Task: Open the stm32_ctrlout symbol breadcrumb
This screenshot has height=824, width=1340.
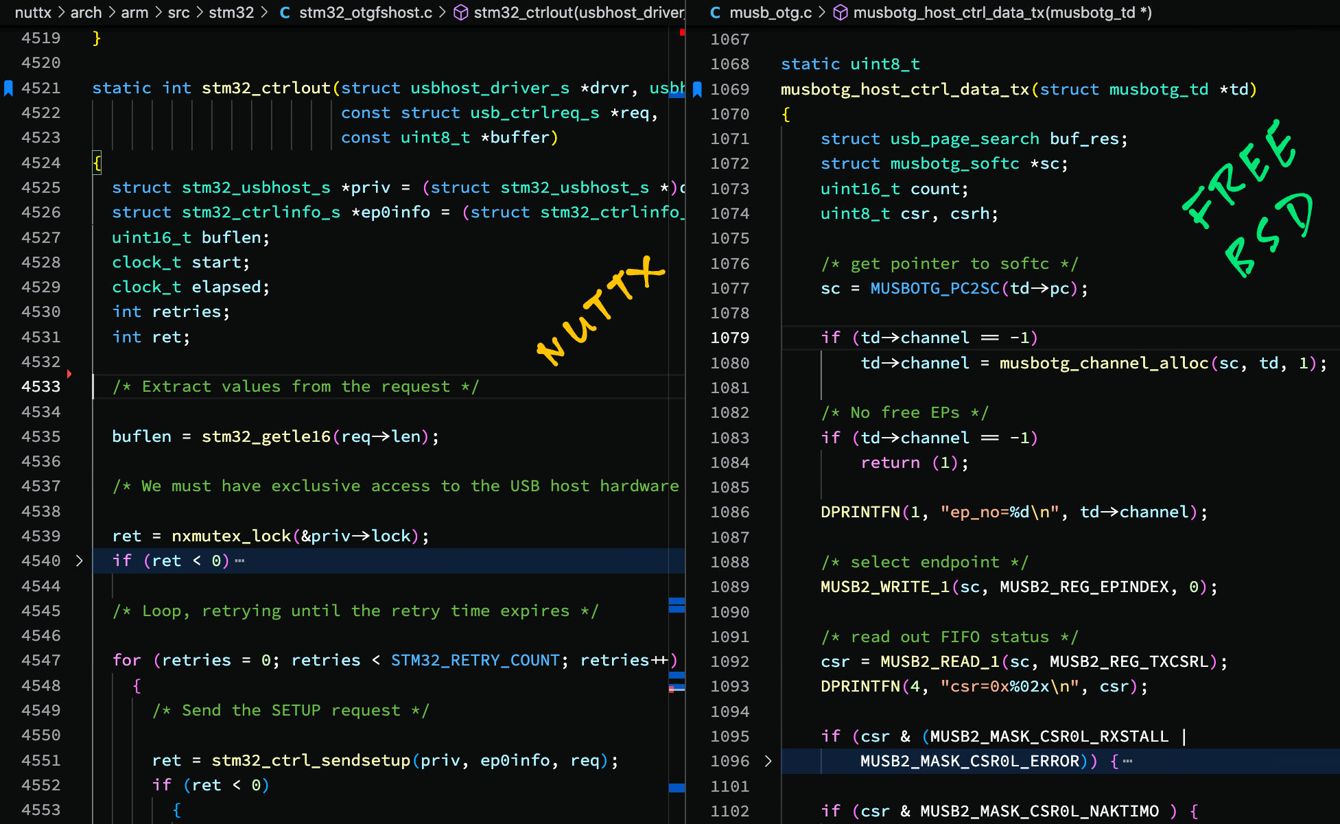Action: [579, 12]
